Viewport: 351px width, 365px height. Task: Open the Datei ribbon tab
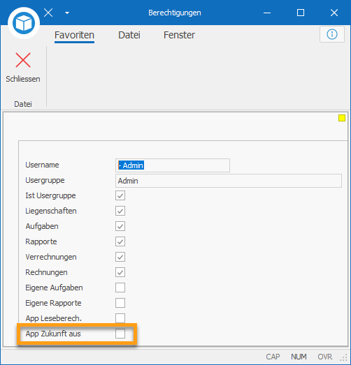click(x=129, y=35)
